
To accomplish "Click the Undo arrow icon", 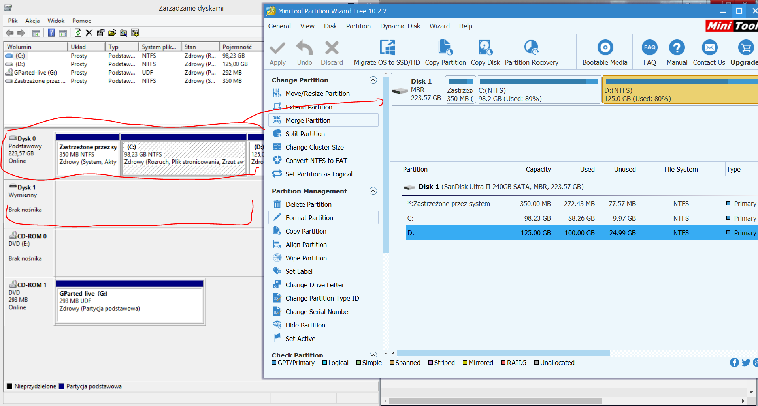I will (304, 48).
